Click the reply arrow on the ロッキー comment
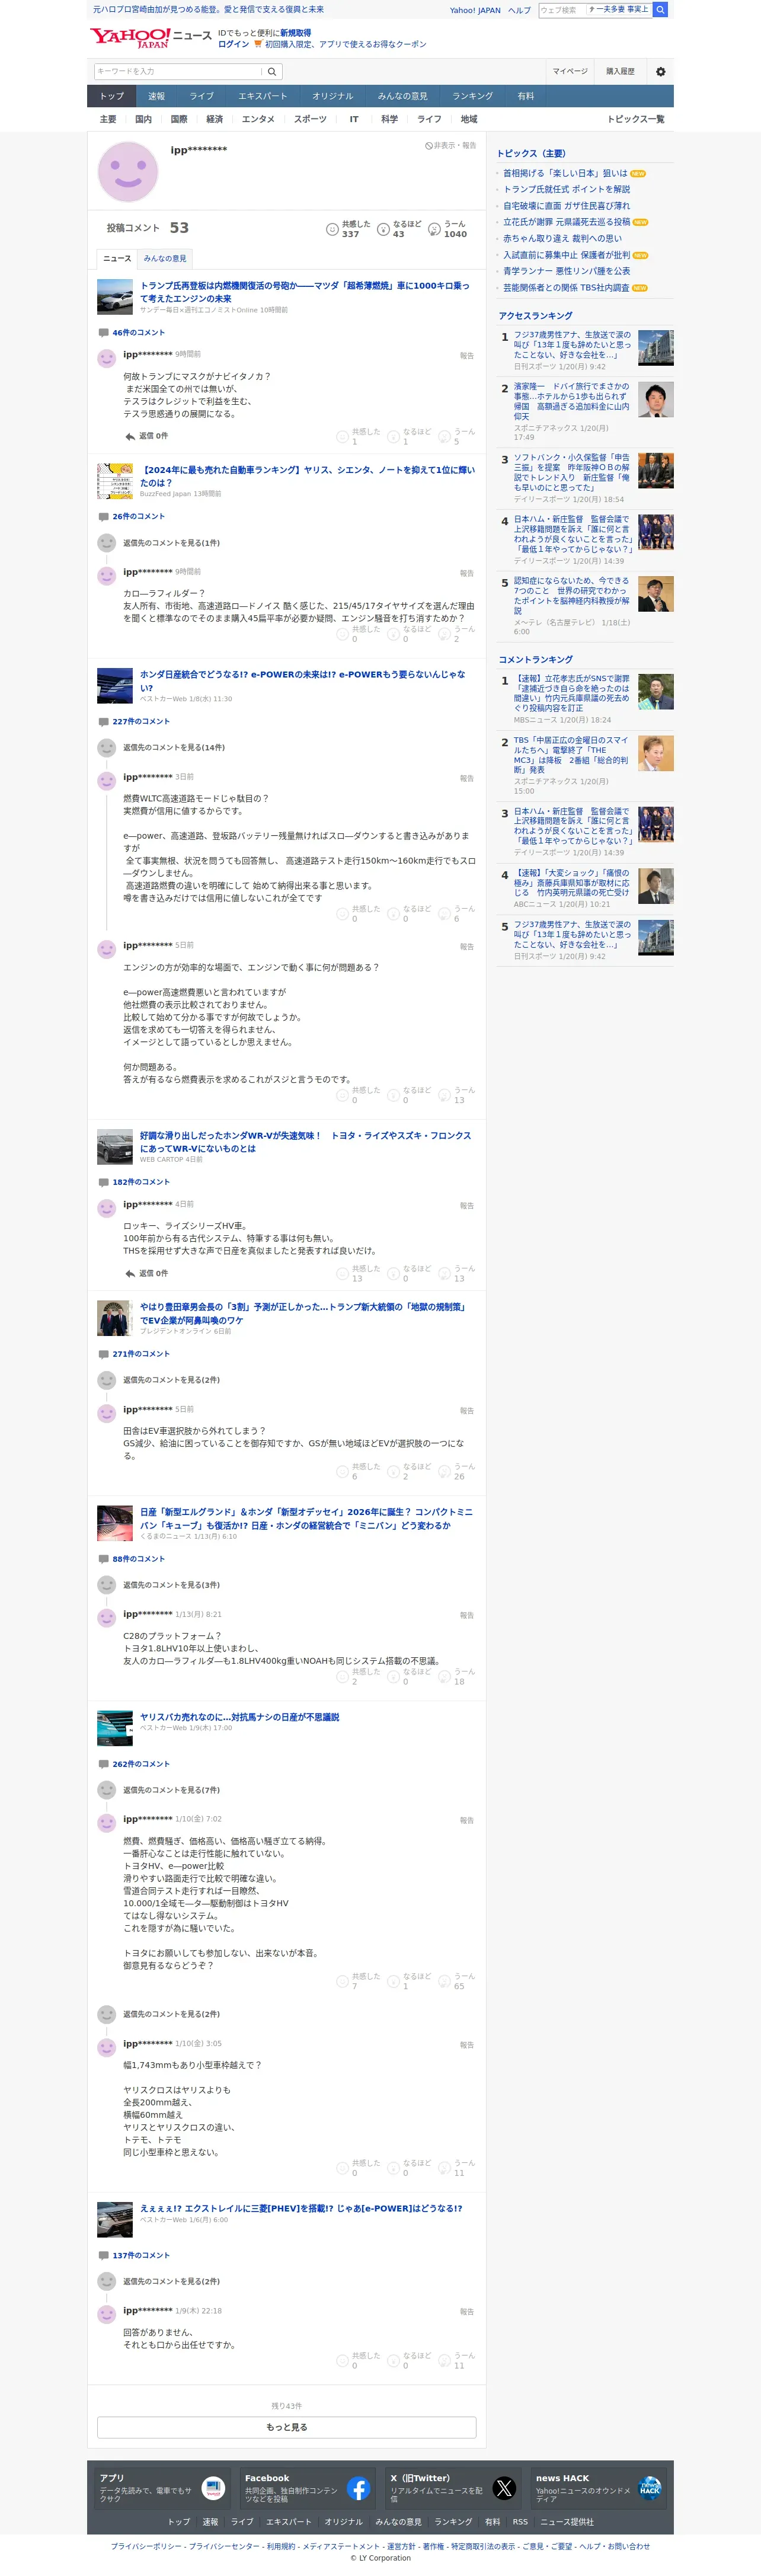The height and width of the screenshot is (2576, 761). coord(130,1274)
